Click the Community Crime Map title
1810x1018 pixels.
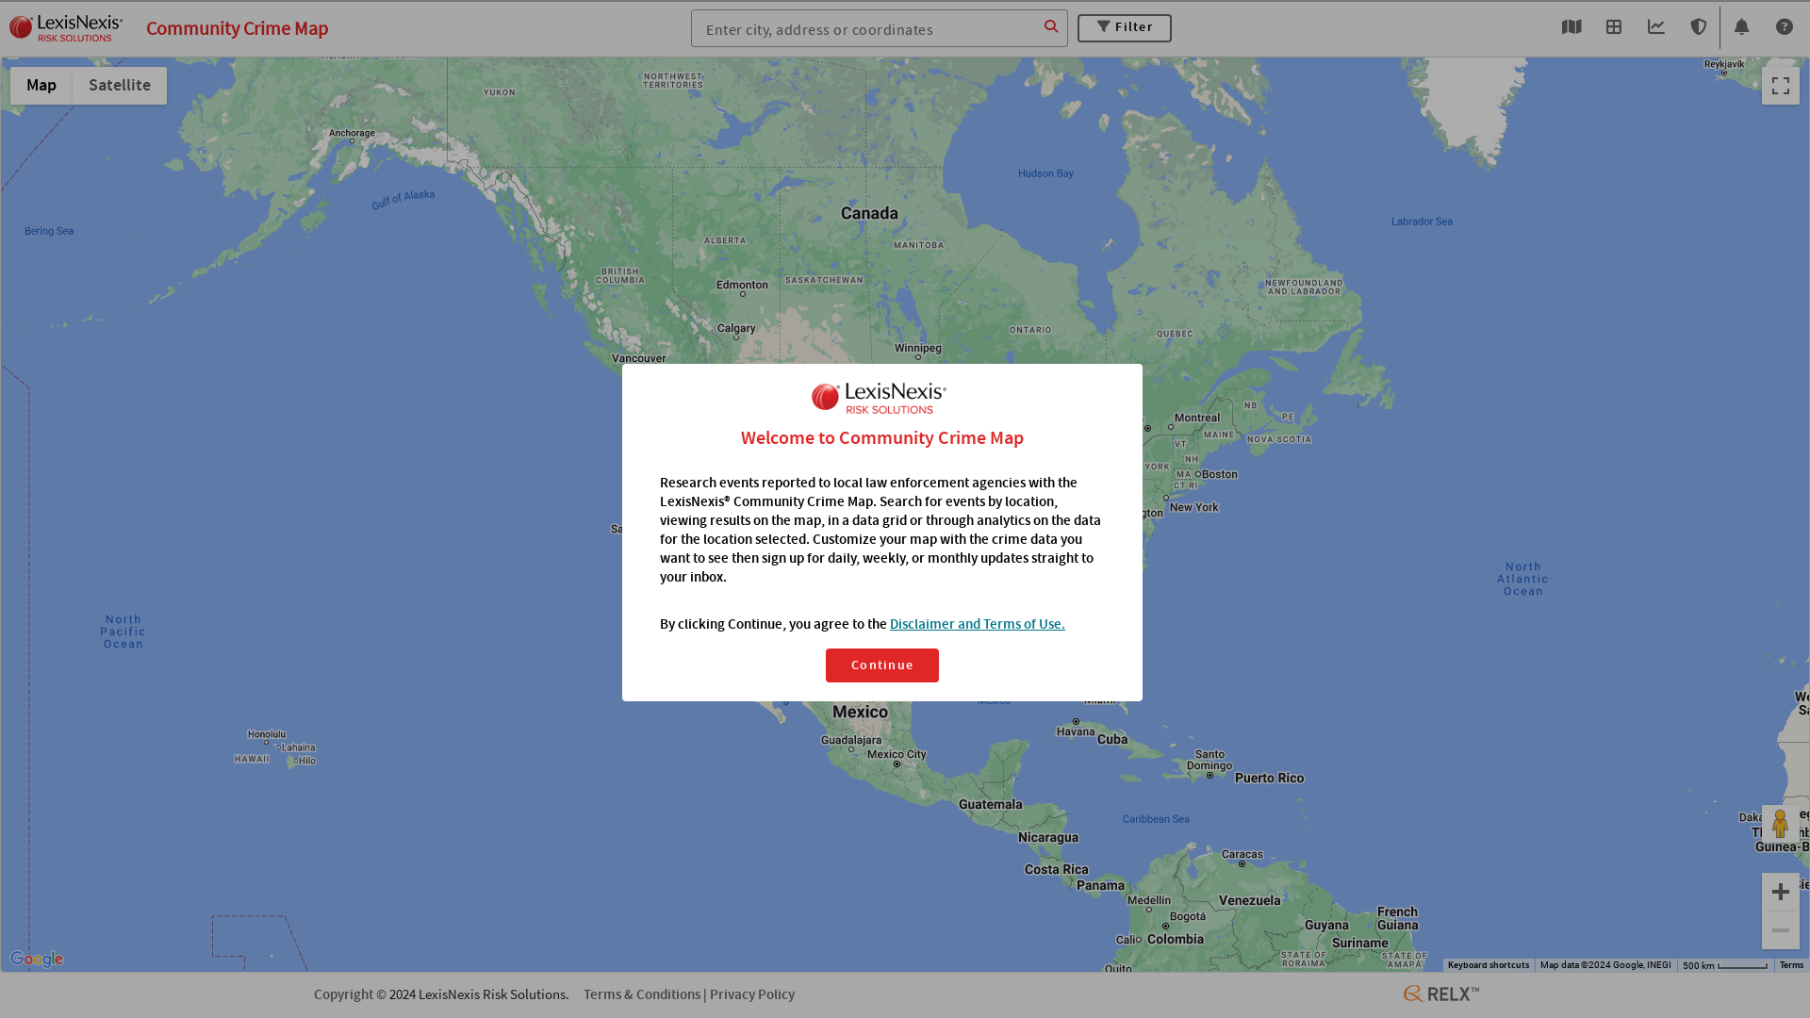237,28
